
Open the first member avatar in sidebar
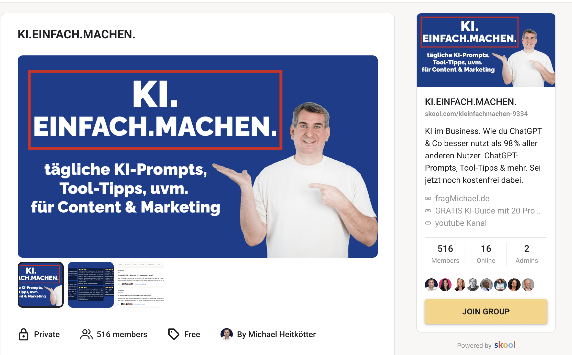tap(431, 285)
